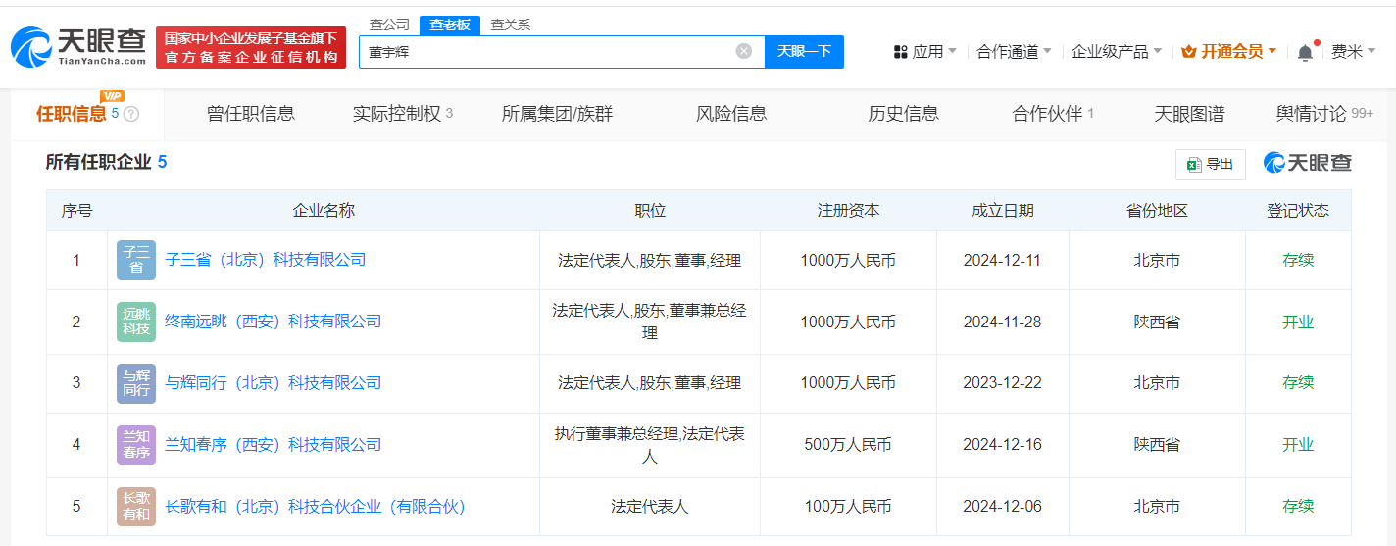
Task: Click the VIP crown icon beside 开通会员
Action: pos(1189,52)
